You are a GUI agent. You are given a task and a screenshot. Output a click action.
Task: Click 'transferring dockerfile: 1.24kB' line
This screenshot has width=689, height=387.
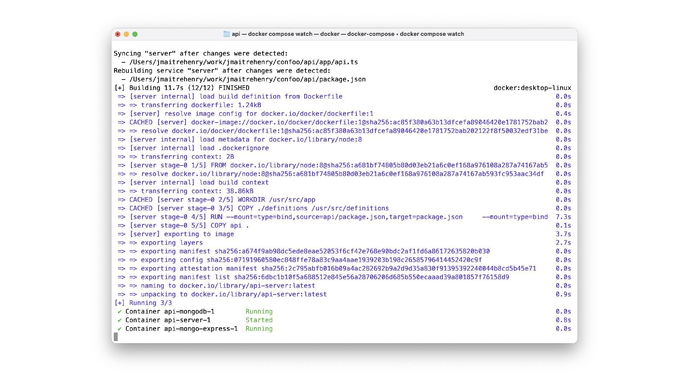[x=189, y=105]
